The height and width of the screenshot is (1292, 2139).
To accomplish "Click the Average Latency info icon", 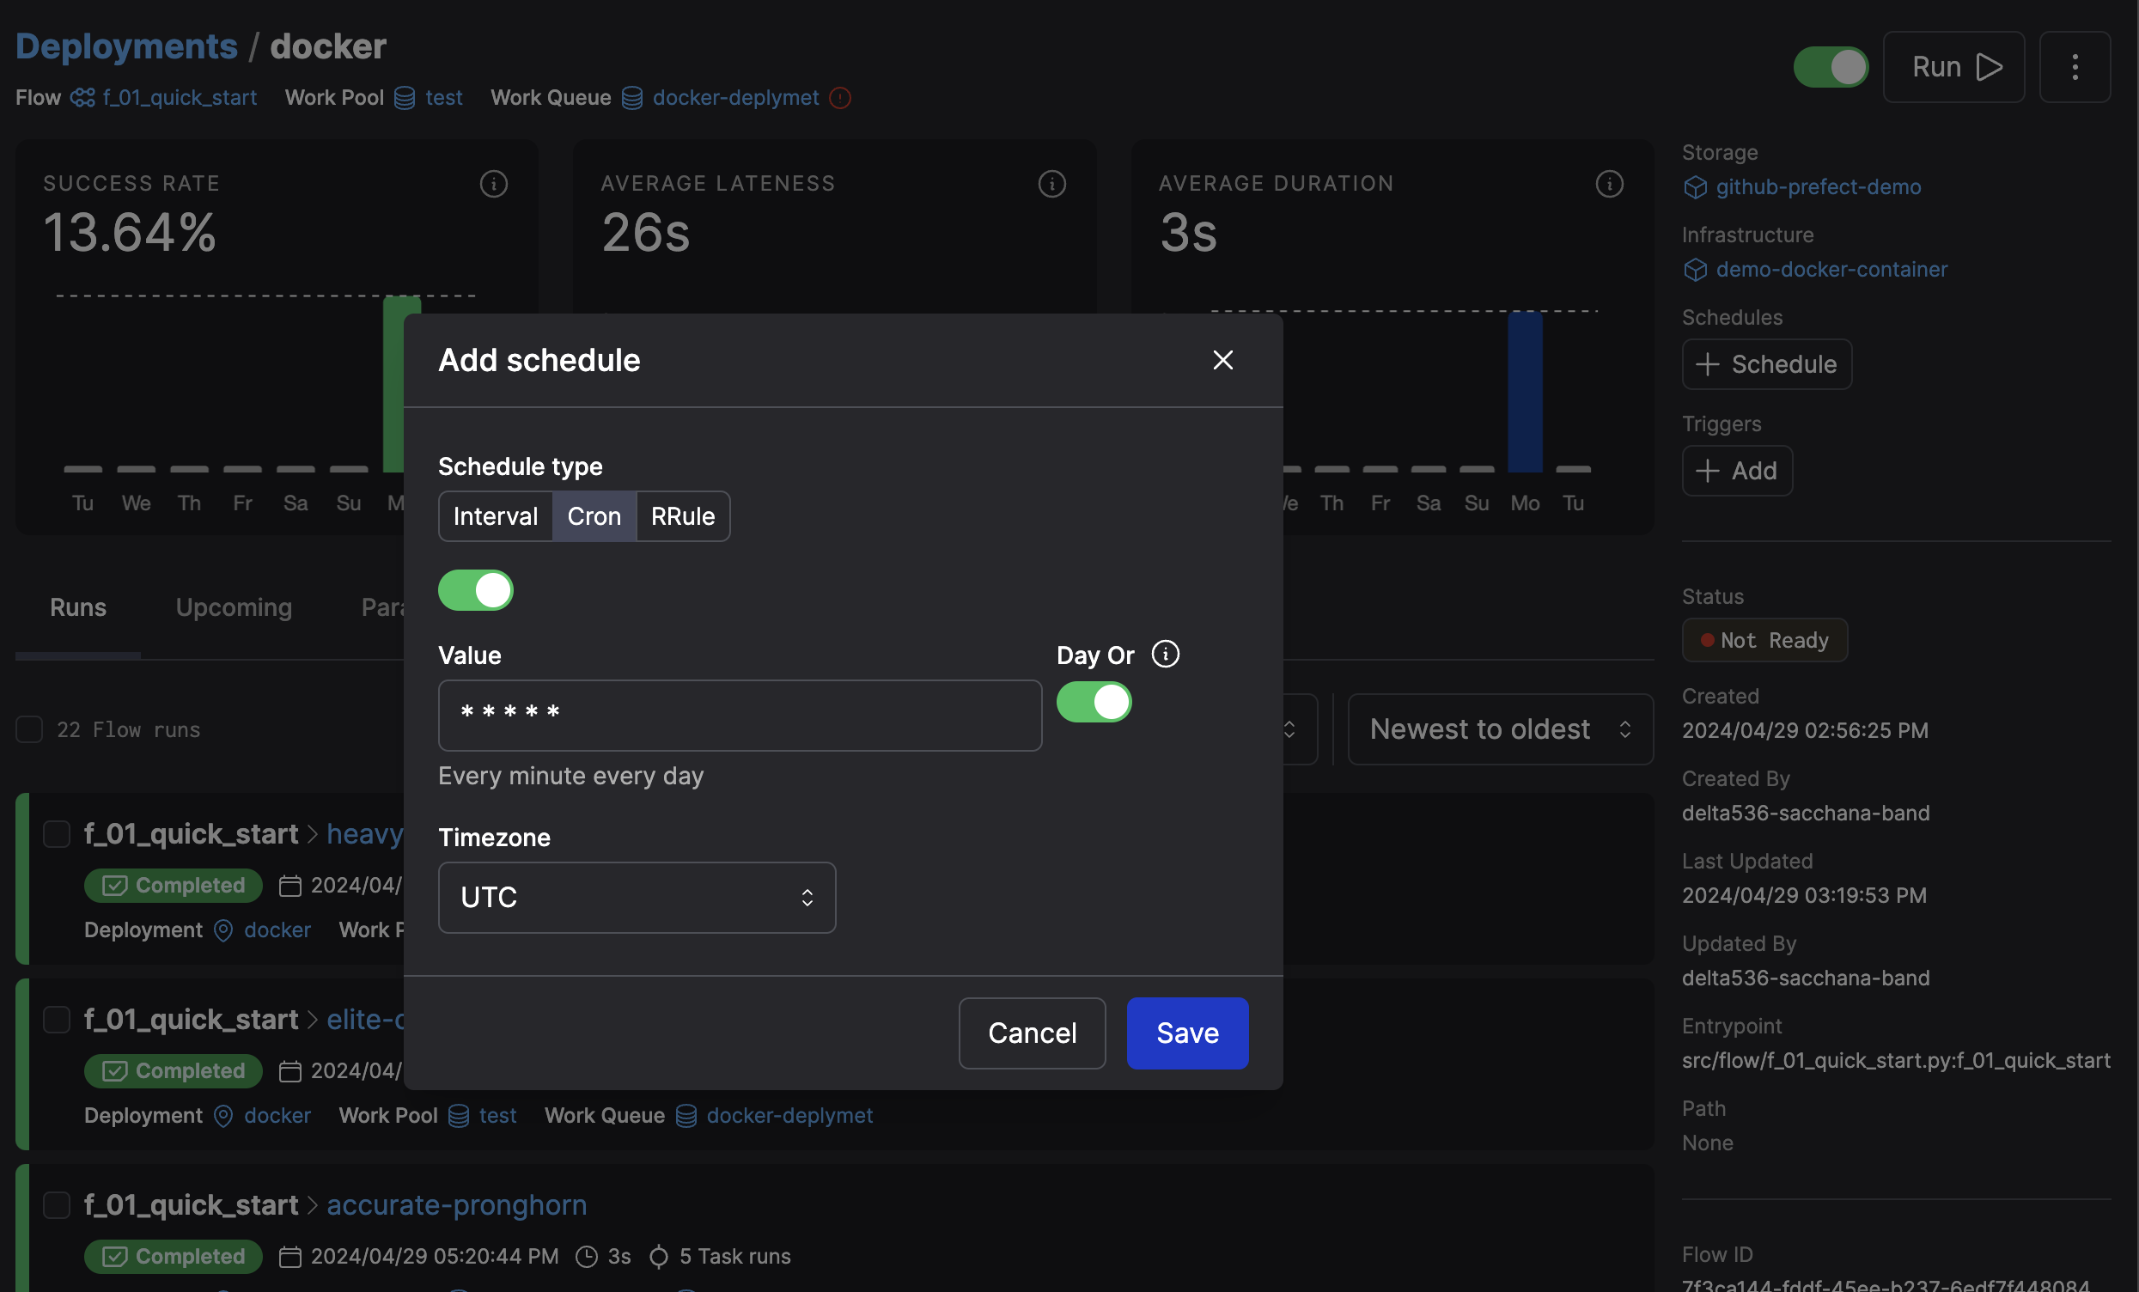I will point(1051,183).
